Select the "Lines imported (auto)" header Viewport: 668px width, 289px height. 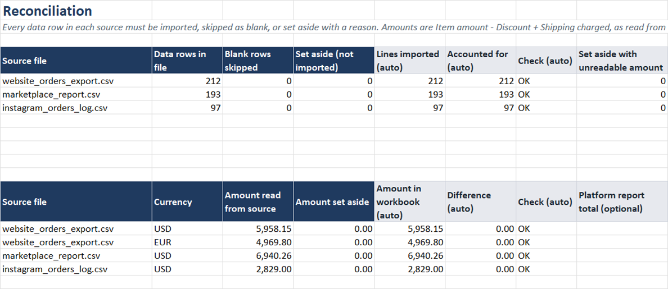tap(409, 61)
